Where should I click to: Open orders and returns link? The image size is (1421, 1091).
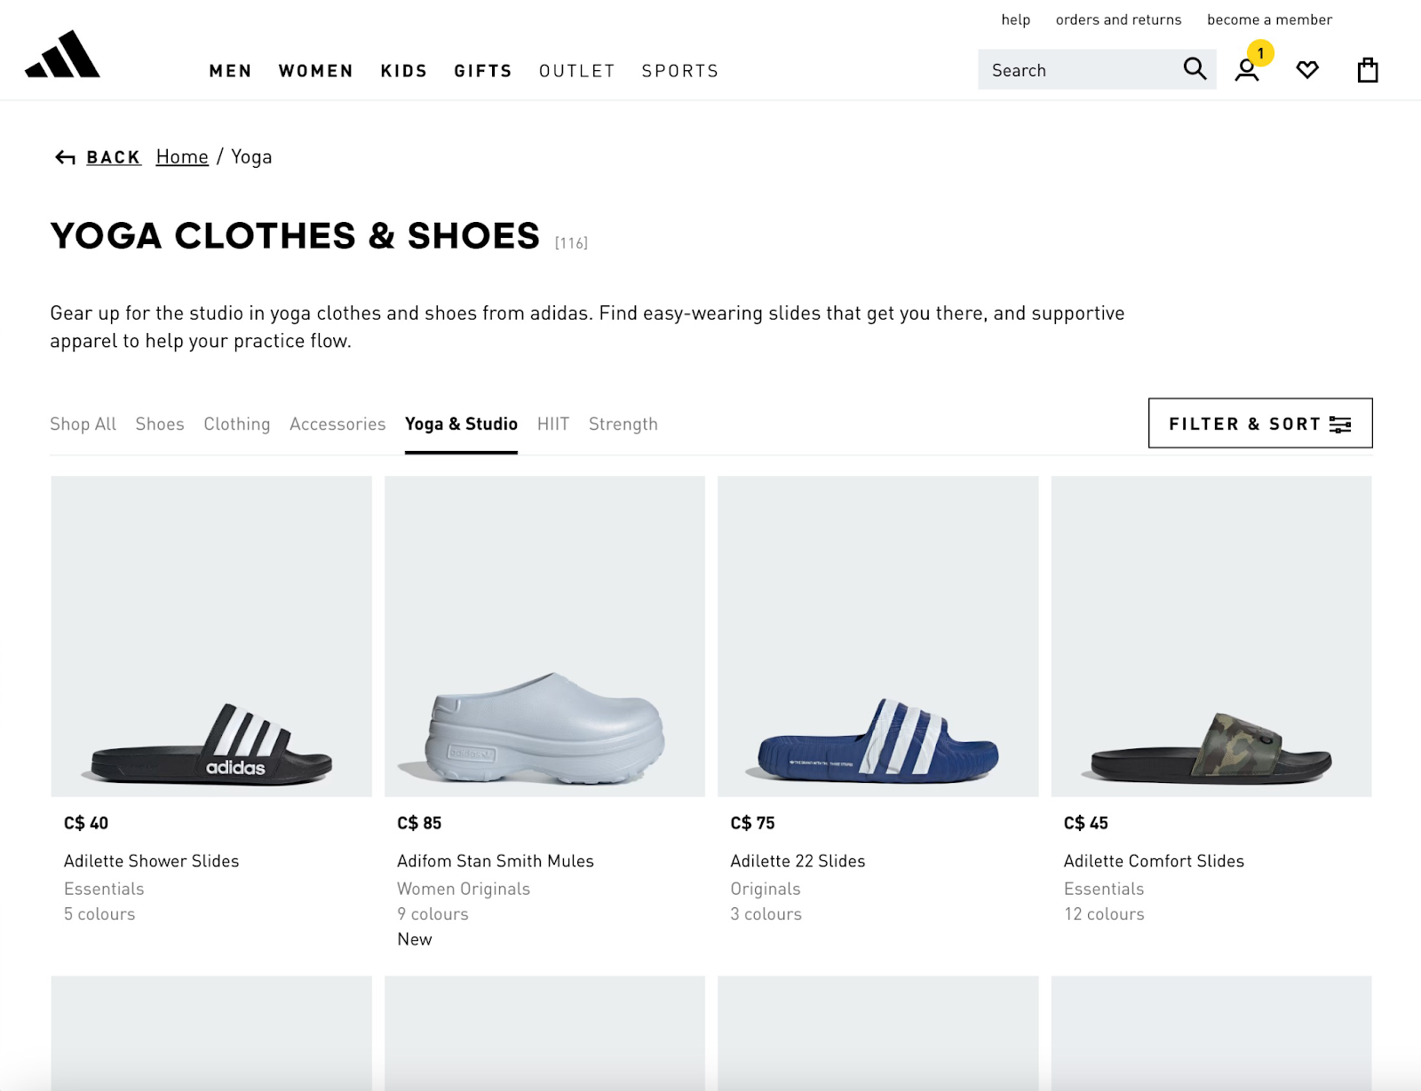coord(1119,20)
